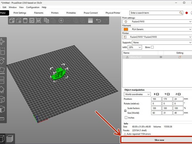Select the Seam painting tool
The height and width of the screenshot is (144, 192).
2,100
